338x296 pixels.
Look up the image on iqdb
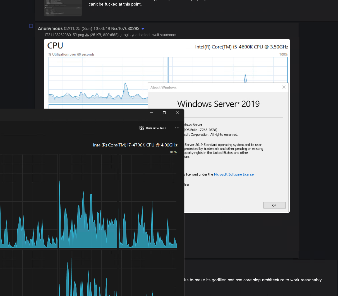(x=147, y=35)
